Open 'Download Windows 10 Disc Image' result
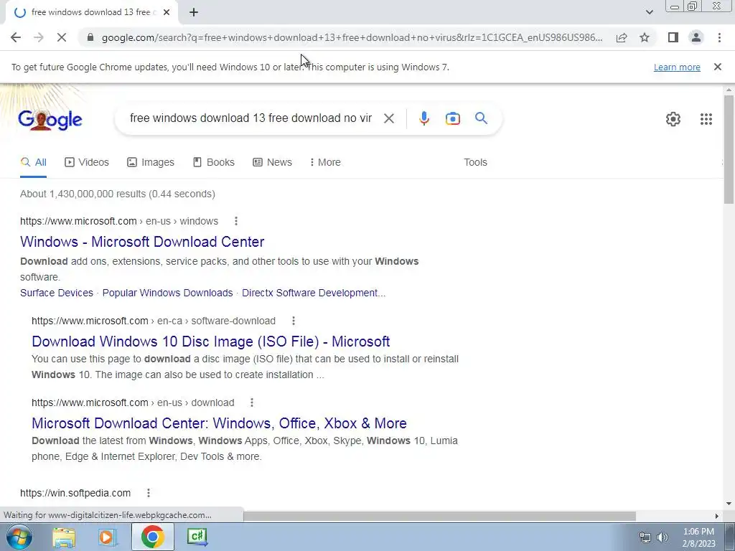The width and height of the screenshot is (735, 551). click(x=210, y=342)
